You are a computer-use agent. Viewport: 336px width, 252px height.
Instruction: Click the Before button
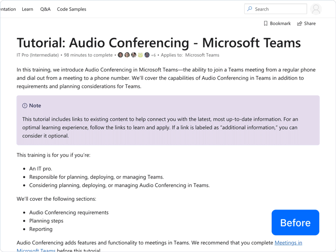coord(295,223)
